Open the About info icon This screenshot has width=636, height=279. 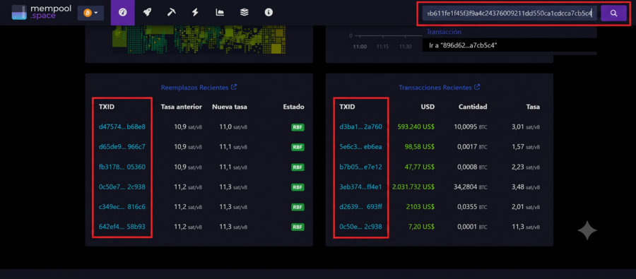point(269,13)
